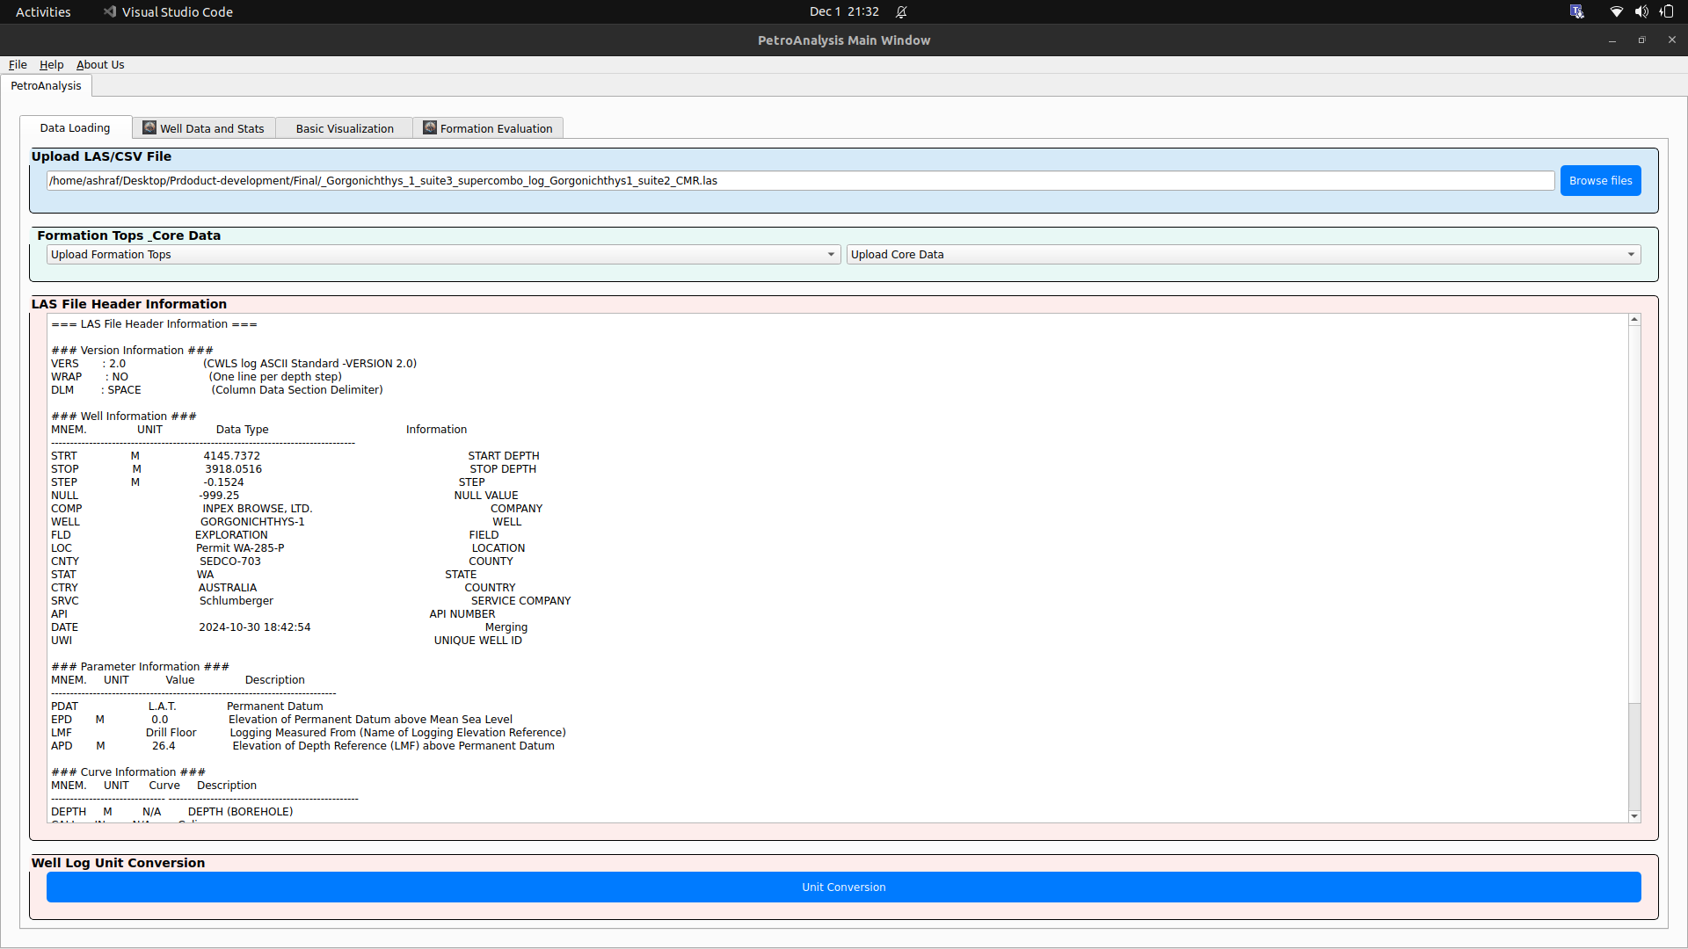This screenshot has width=1688, height=949.
Task: Click the volume speaker icon
Action: pyautogui.click(x=1641, y=11)
